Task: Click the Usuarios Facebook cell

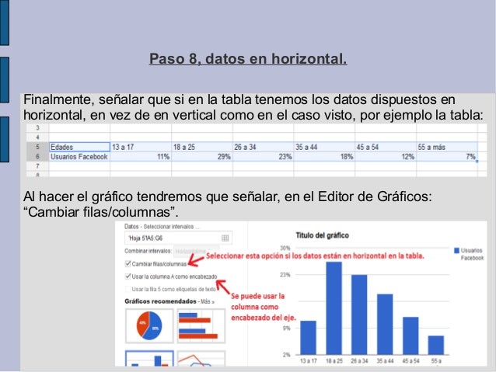Action: click(x=79, y=156)
